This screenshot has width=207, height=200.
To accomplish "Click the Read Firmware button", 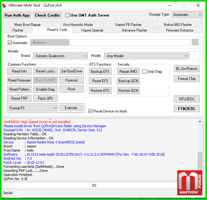I will (x=19, y=80).
